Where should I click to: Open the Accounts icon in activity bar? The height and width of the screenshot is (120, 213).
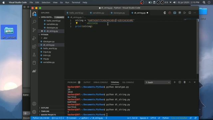(x=34, y=104)
